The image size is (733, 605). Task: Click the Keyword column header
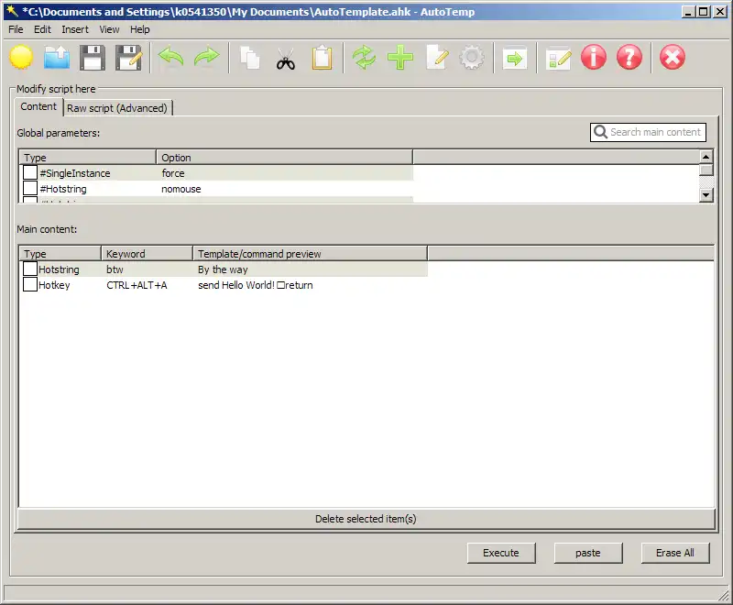pyautogui.click(x=147, y=254)
